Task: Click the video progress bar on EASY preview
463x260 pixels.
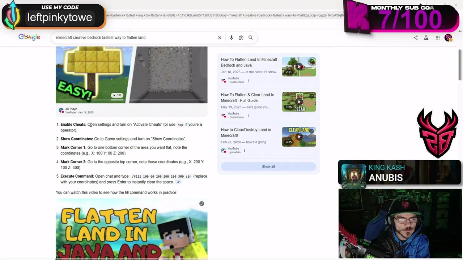Action: coord(132,100)
